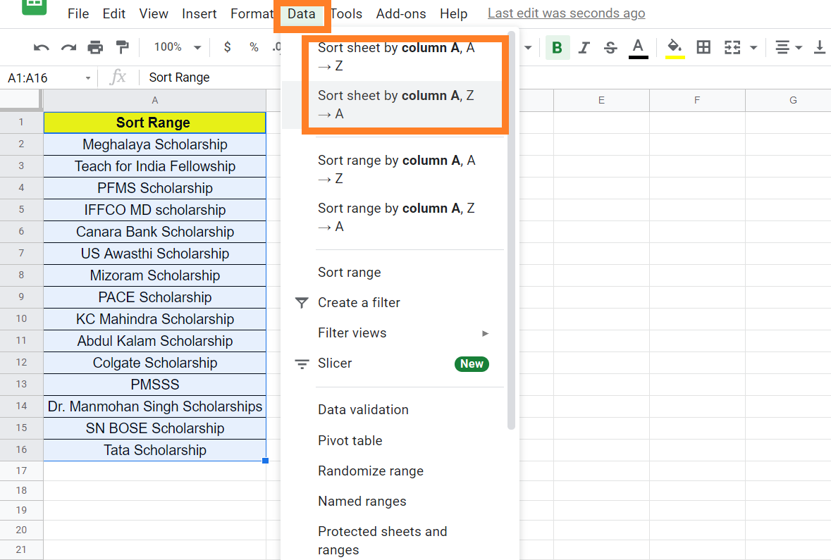Select column F header

(697, 100)
